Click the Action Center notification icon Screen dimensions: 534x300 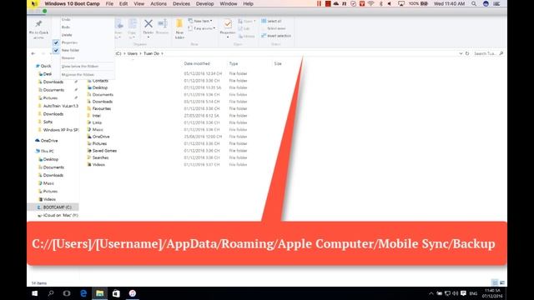point(463,293)
